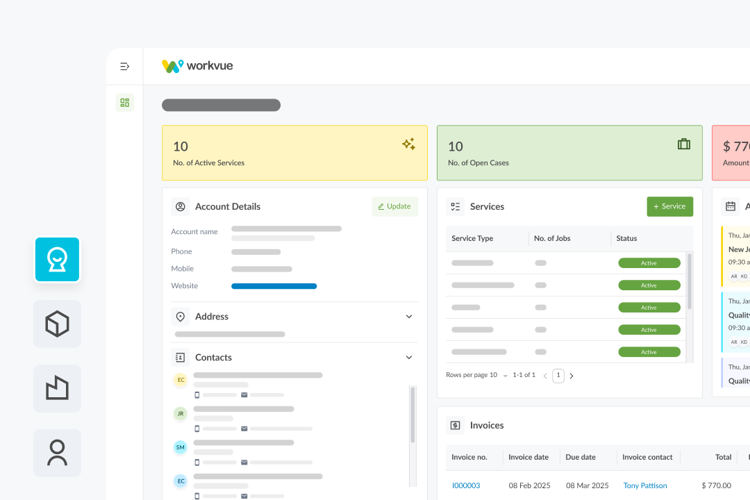750x500 pixels.
Task: Open the box-shaped products section in the dock
Action: (x=57, y=324)
